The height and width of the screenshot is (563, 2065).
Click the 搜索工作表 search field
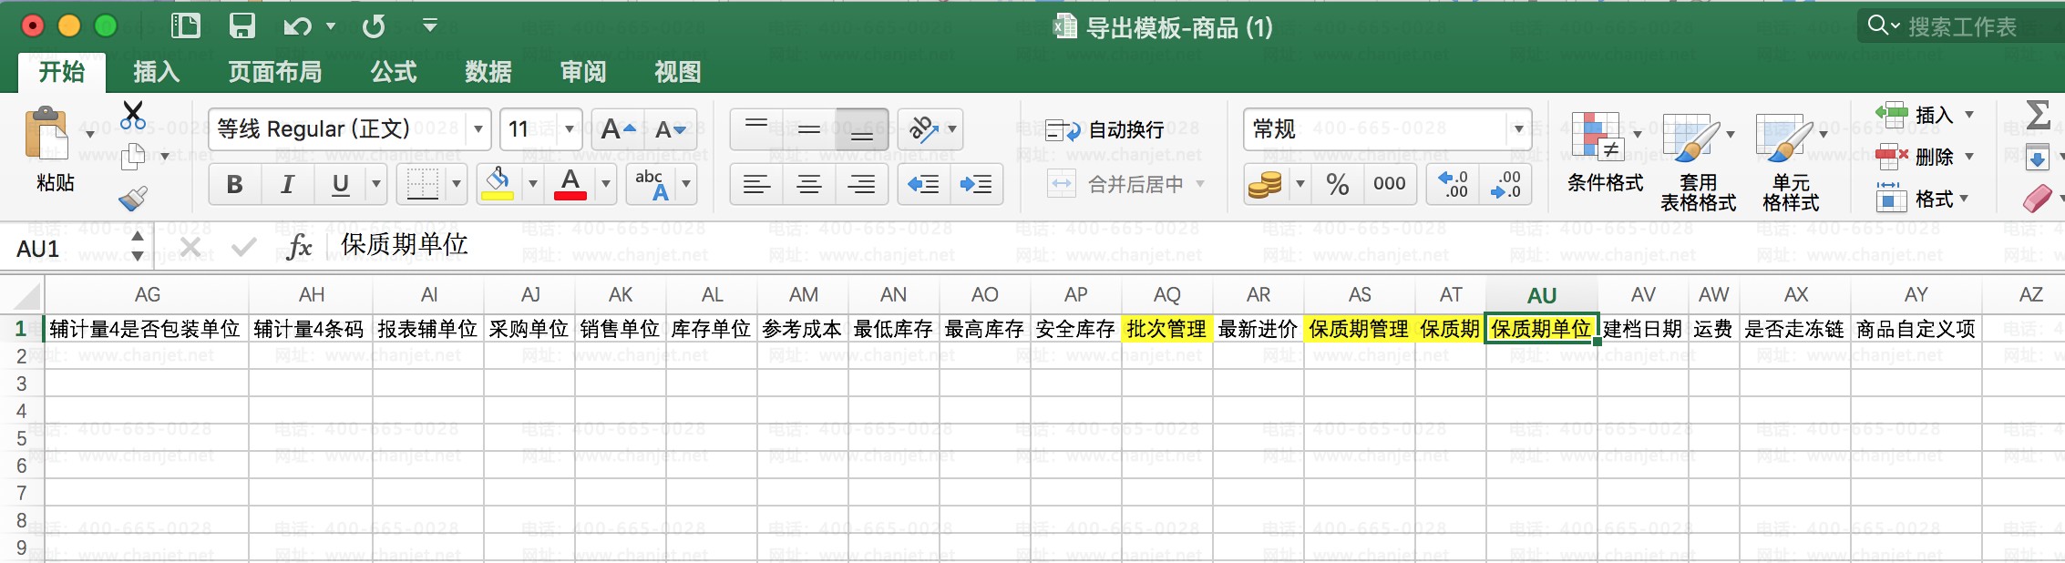[x=1962, y=26]
